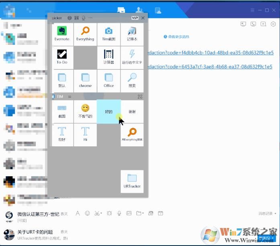Open the 计算器 calculator tile

(x=108, y=57)
